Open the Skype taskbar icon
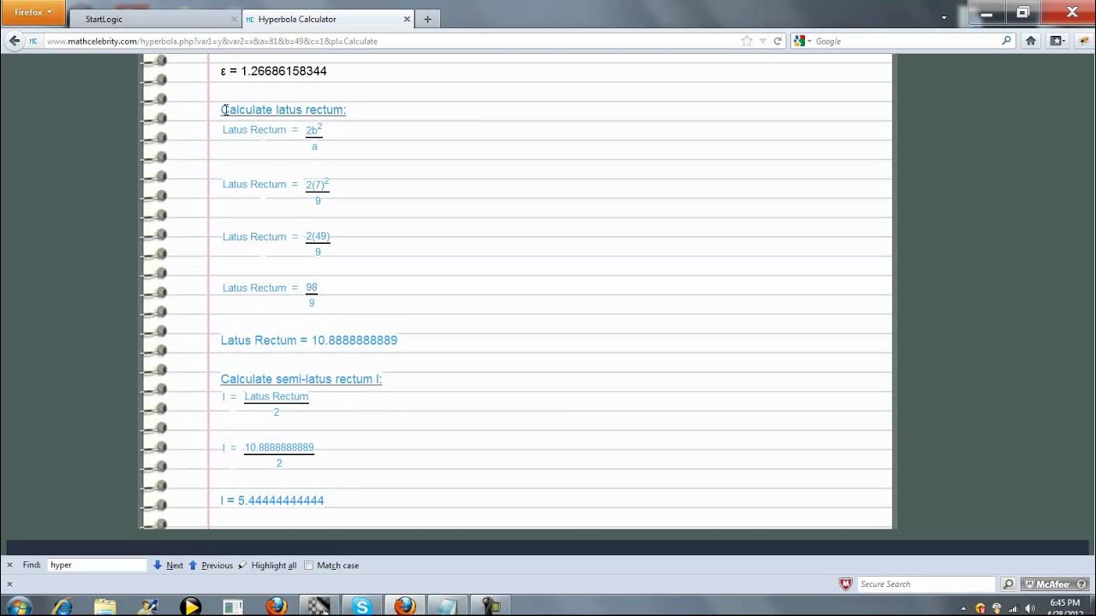This screenshot has height=616, width=1096. 361,607
